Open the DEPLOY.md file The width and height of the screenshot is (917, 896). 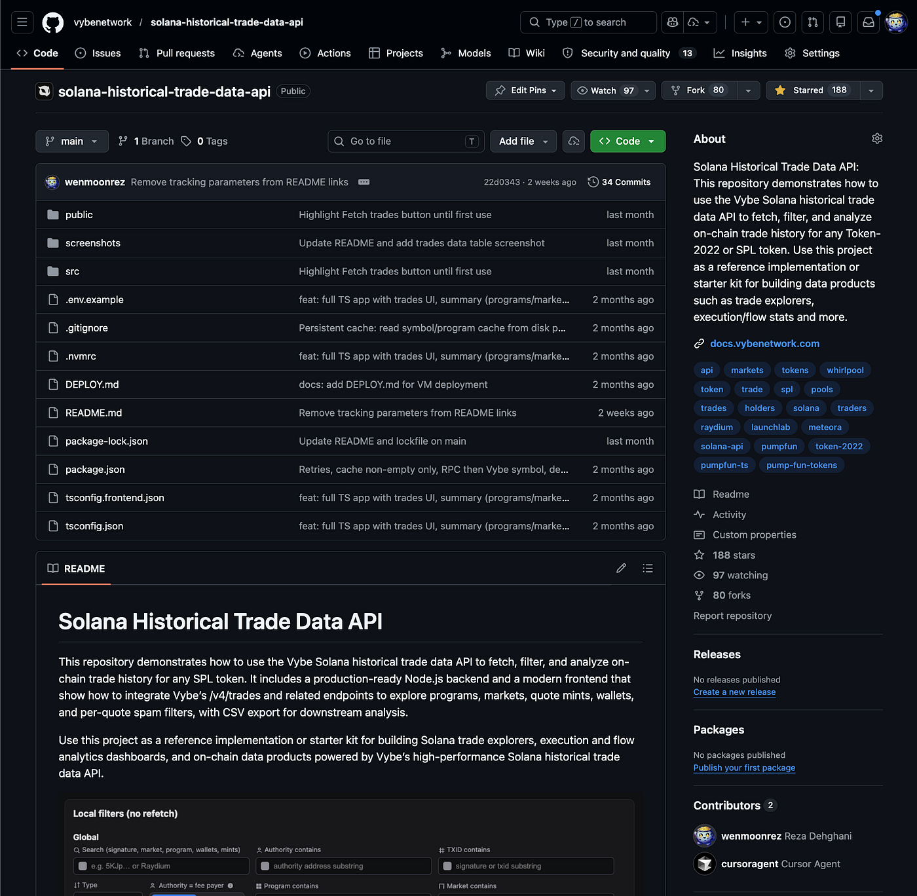92,384
